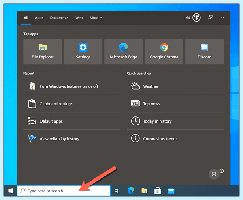Open Coronavirus trends quick search
The width and height of the screenshot is (243, 200).
[x=175, y=138]
